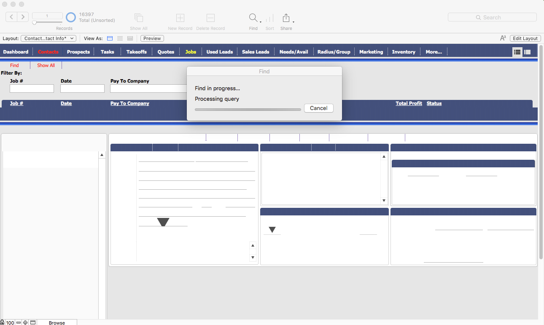544x325 pixels.
Task: Expand the disclosure triangle in the form panel
Action: pyautogui.click(x=163, y=221)
